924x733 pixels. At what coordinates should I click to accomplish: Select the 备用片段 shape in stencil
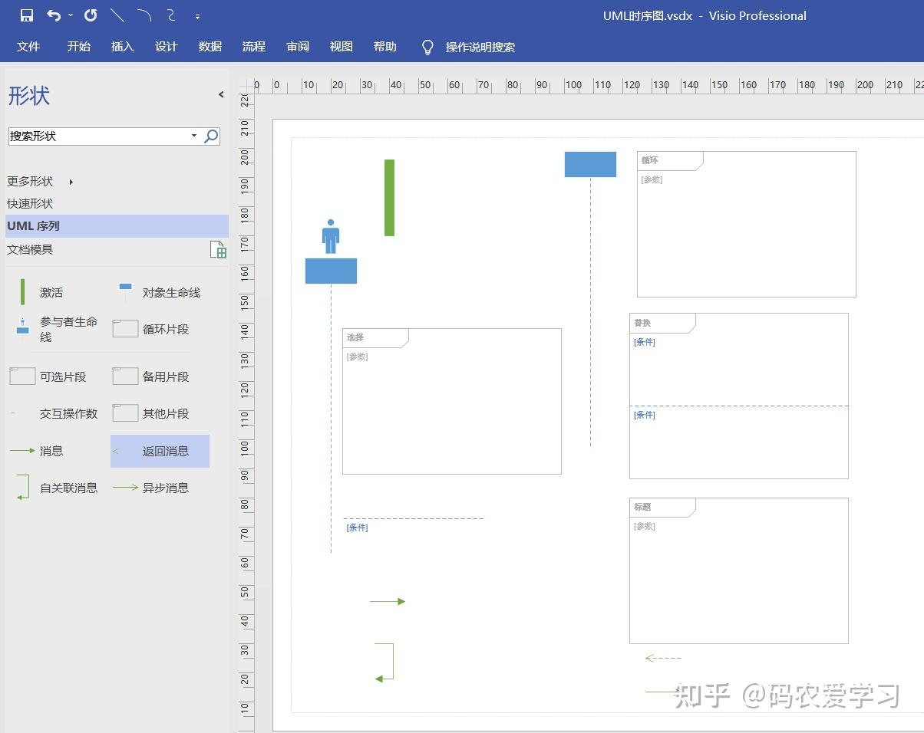pyautogui.click(x=151, y=376)
